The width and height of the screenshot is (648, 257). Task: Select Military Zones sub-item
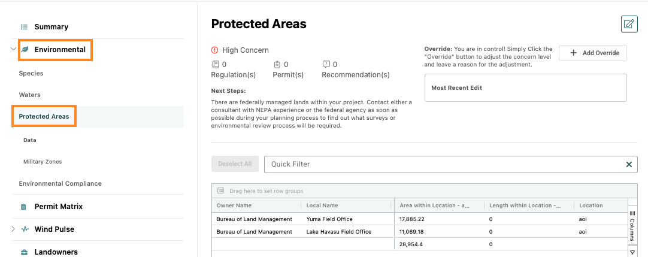(x=43, y=162)
